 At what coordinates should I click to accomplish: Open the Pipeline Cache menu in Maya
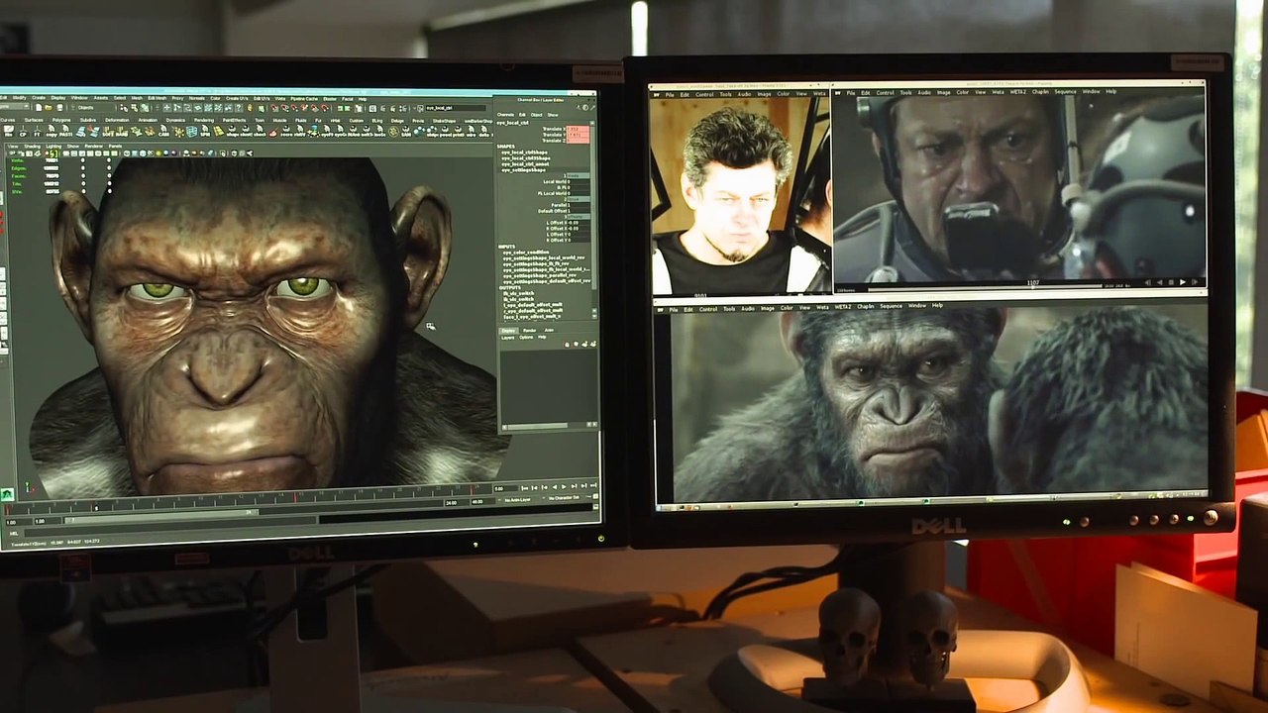click(304, 98)
